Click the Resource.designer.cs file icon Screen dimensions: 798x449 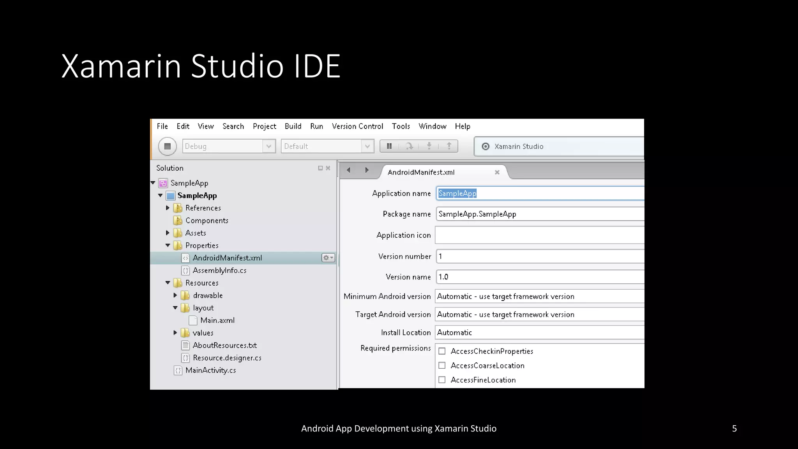click(185, 358)
